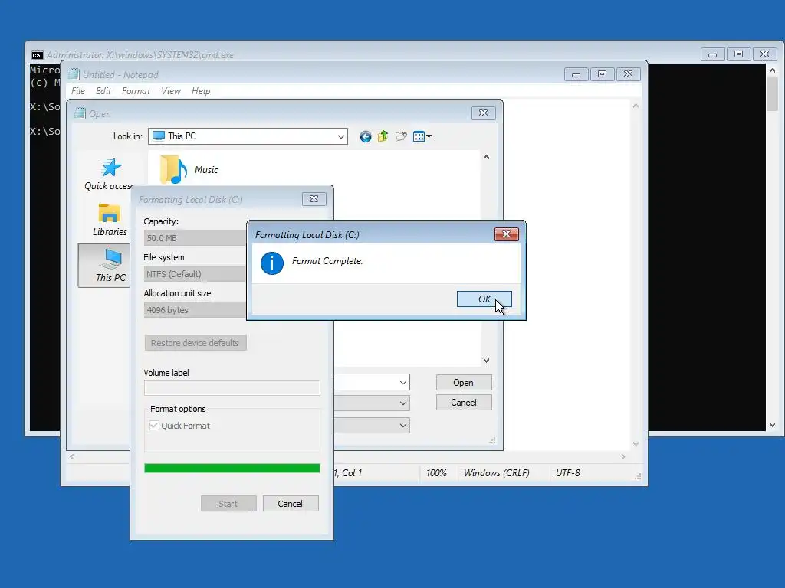The height and width of the screenshot is (588, 785).
Task: Click Windows (CRLF) in Notepad status bar
Action: click(x=496, y=473)
